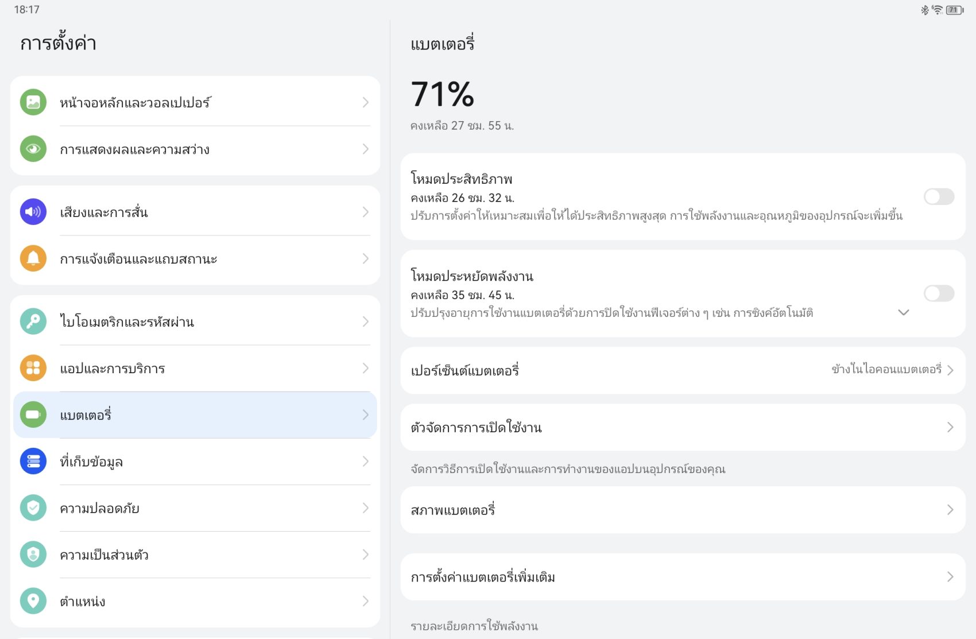Open ความปลอดภัย settings
The width and height of the screenshot is (976, 639).
[195, 508]
